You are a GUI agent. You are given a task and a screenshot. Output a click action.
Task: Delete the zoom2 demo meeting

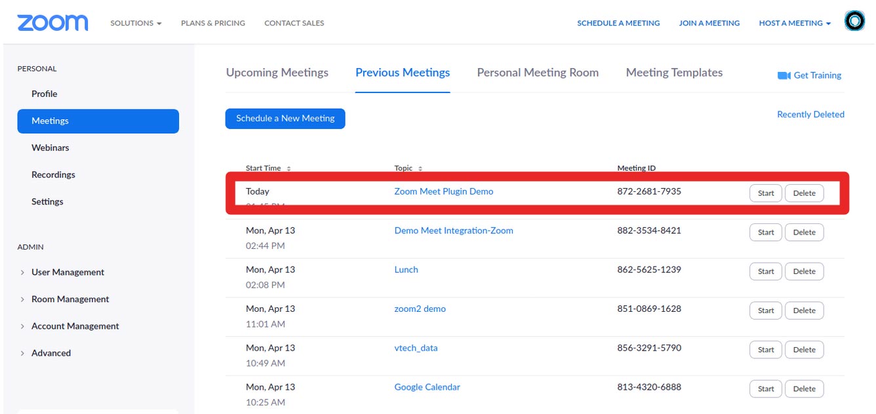tap(805, 310)
